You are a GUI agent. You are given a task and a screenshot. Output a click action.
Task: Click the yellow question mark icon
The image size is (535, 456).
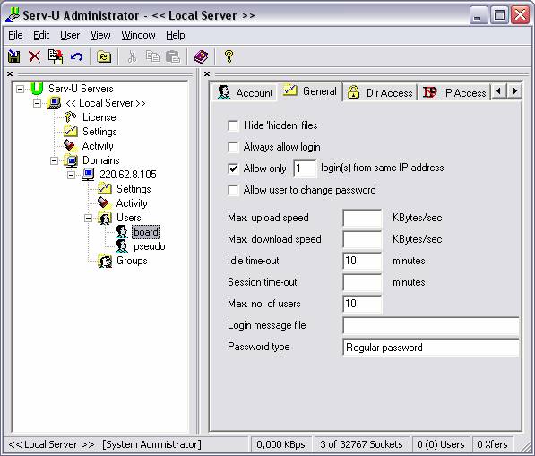point(229,56)
